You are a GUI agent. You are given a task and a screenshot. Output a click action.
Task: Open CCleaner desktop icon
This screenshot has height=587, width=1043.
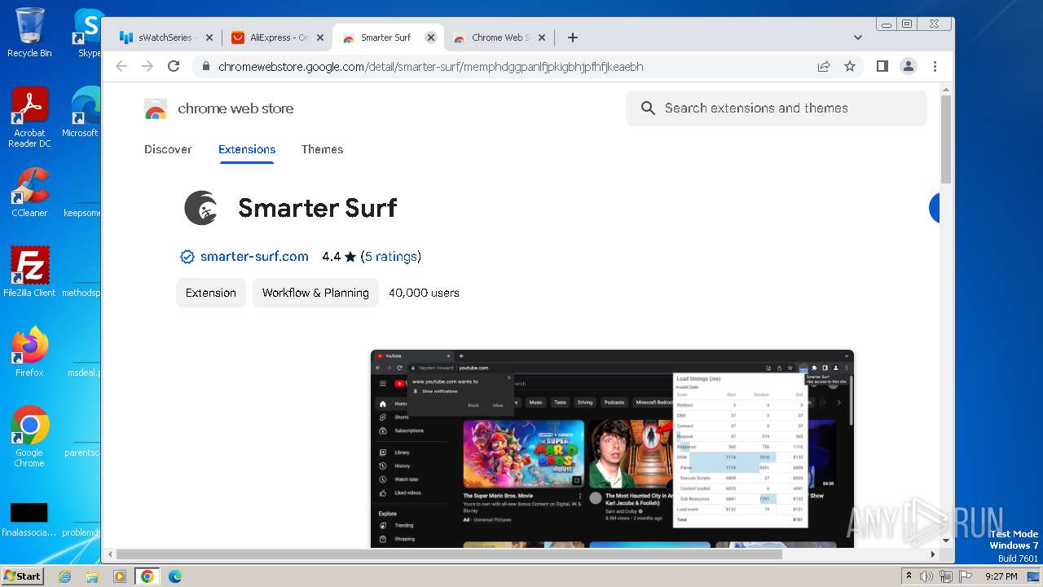point(29,192)
